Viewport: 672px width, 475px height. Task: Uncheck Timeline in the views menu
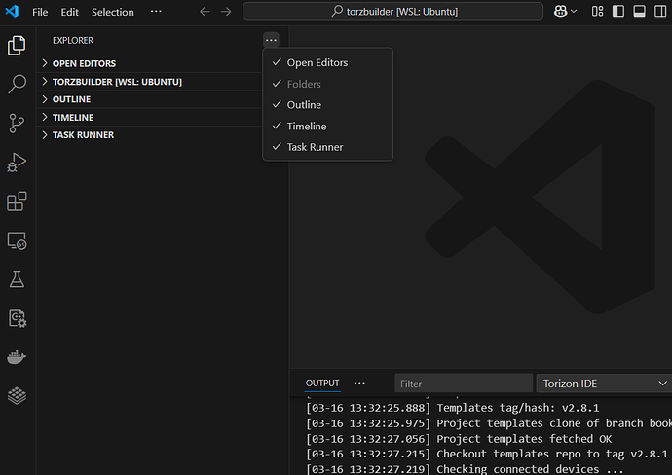(328, 126)
